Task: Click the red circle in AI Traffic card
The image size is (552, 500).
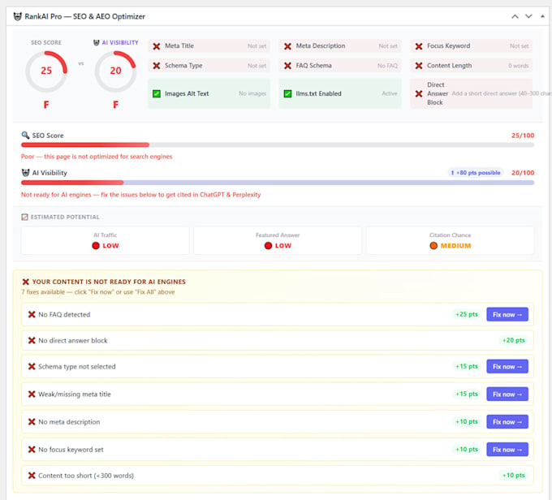Action: point(96,246)
